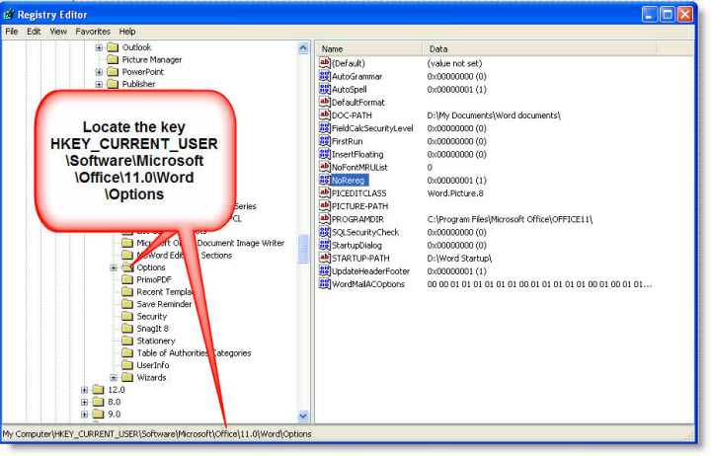The height and width of the screenshot is (456, 711).
Task: Click the DOC-PATH data 'D:\My Documents\Word documents\'
Action: [494, 115]
